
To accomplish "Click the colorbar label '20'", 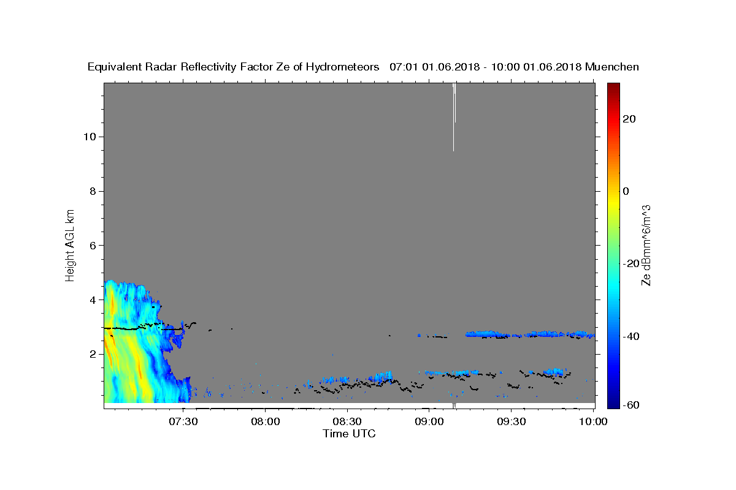I will tap(629, 119).
